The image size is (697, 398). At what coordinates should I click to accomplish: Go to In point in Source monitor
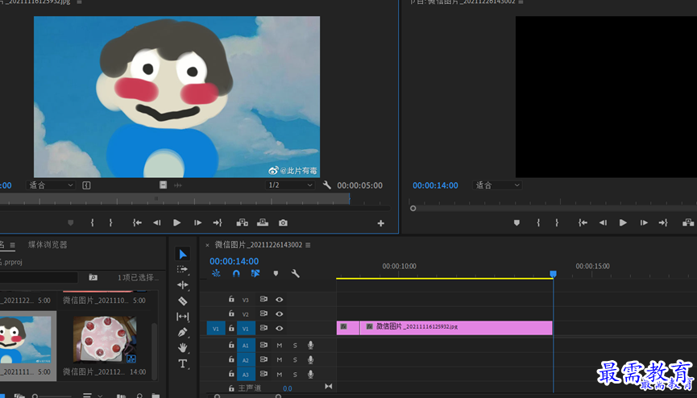point(137,223)
